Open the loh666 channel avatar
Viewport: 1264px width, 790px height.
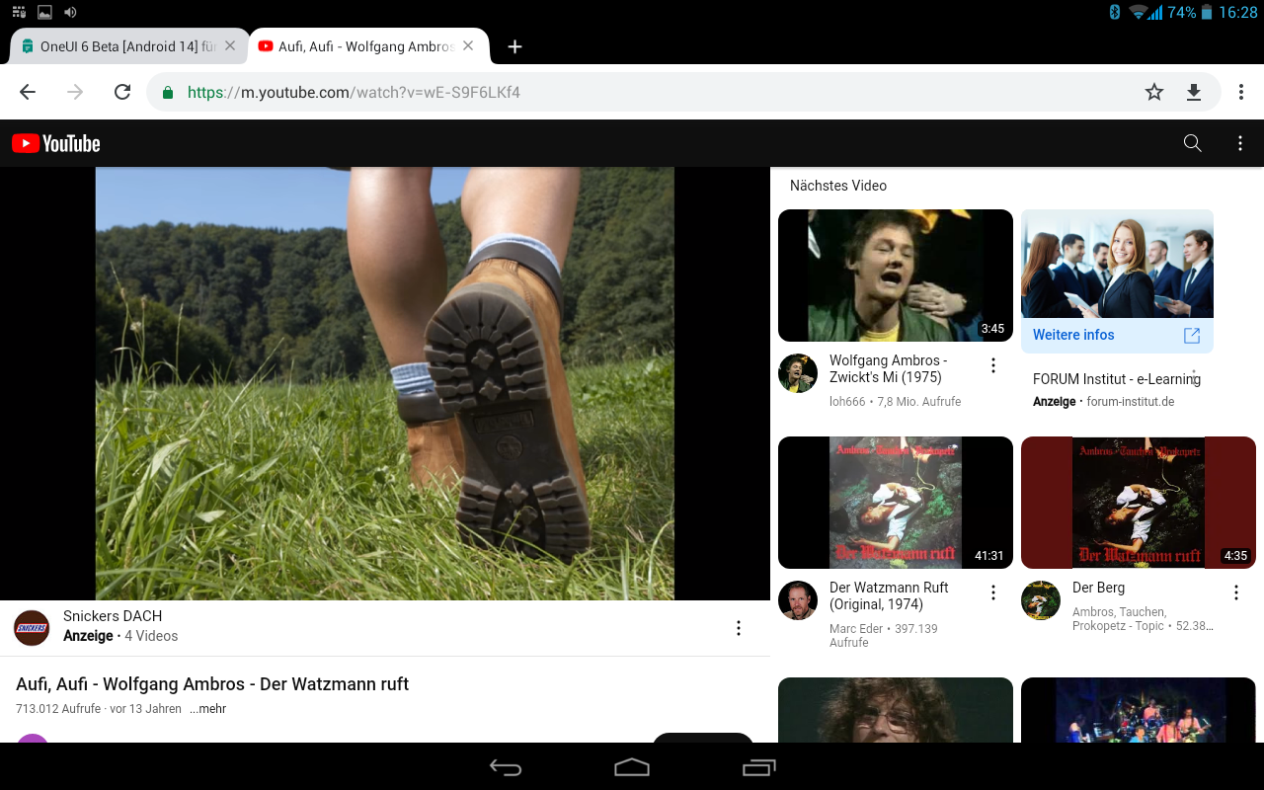click(x=798, y=373)
